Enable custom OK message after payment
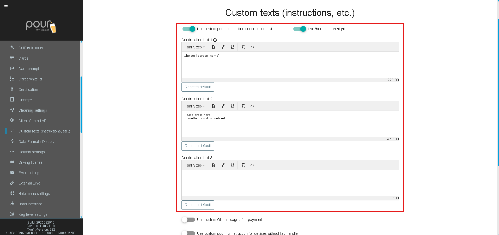Viewport: 499px width, 235px height. click(188, 220)
